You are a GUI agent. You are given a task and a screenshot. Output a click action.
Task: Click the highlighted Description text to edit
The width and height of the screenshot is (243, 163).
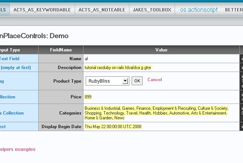(x=118, y=68)
